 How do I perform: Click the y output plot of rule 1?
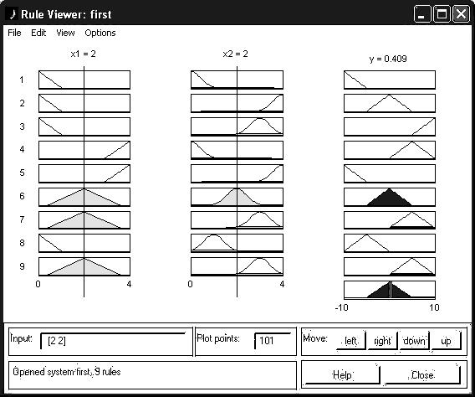coord(390,80)
